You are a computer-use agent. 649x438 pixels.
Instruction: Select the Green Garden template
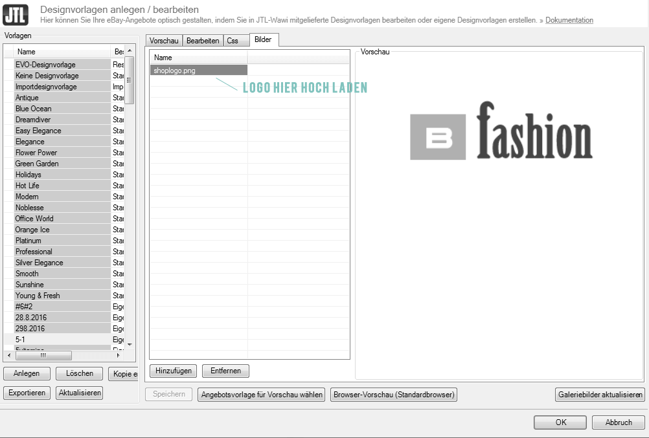[62, 164]
